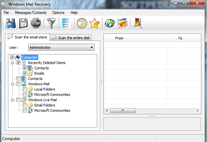Click the STOP sign icon in the toolbar
The width and height of the screenshot is (207, 142).
click(36, 23)
